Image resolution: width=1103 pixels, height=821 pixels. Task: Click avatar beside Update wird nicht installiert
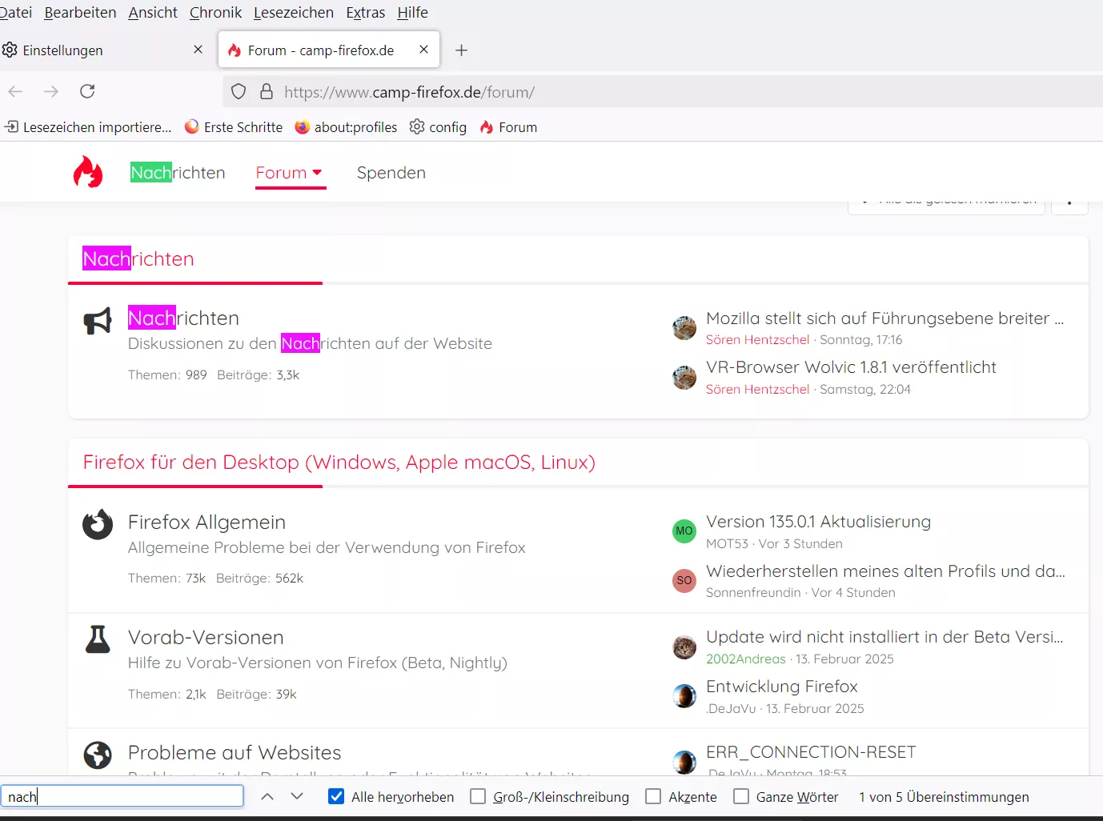(684, 647)
